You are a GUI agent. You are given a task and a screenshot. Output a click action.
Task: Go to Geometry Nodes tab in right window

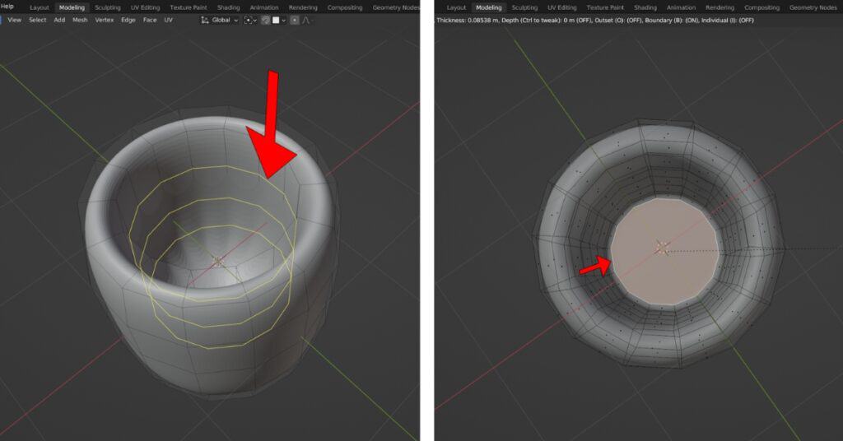813,7
